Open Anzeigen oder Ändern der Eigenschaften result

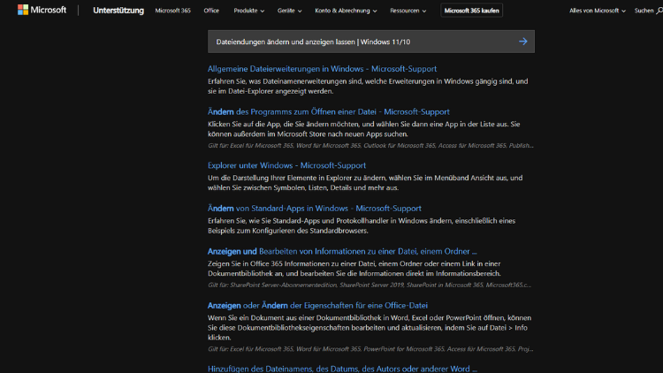pyautogui.click(x=317, y=305)
